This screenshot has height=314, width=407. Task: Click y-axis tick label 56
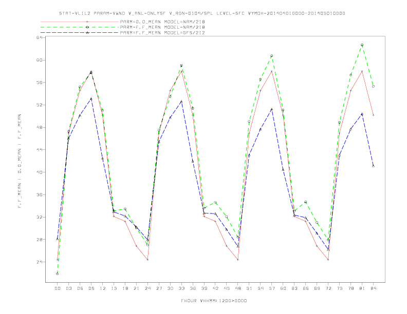[40, 83]
